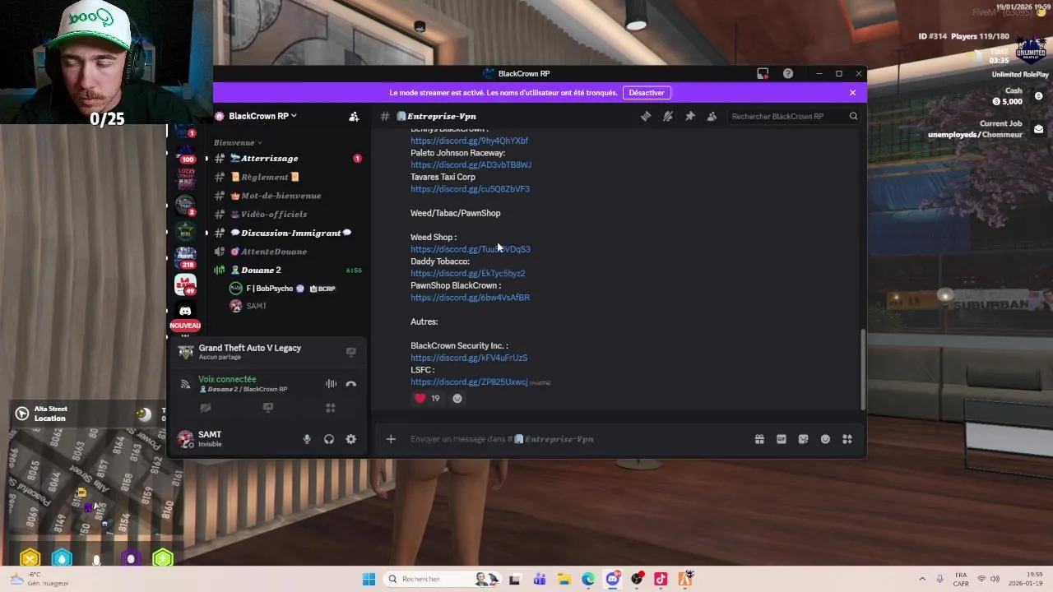
Task: Open Discord direct messages home icon
Action: 185,311
